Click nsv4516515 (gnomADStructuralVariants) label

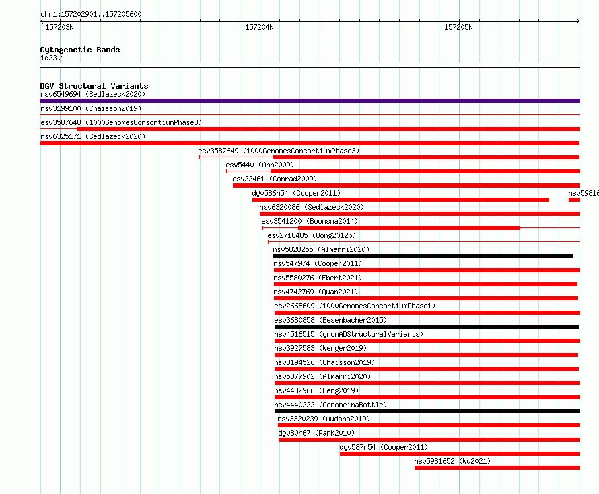coord(349,334)
